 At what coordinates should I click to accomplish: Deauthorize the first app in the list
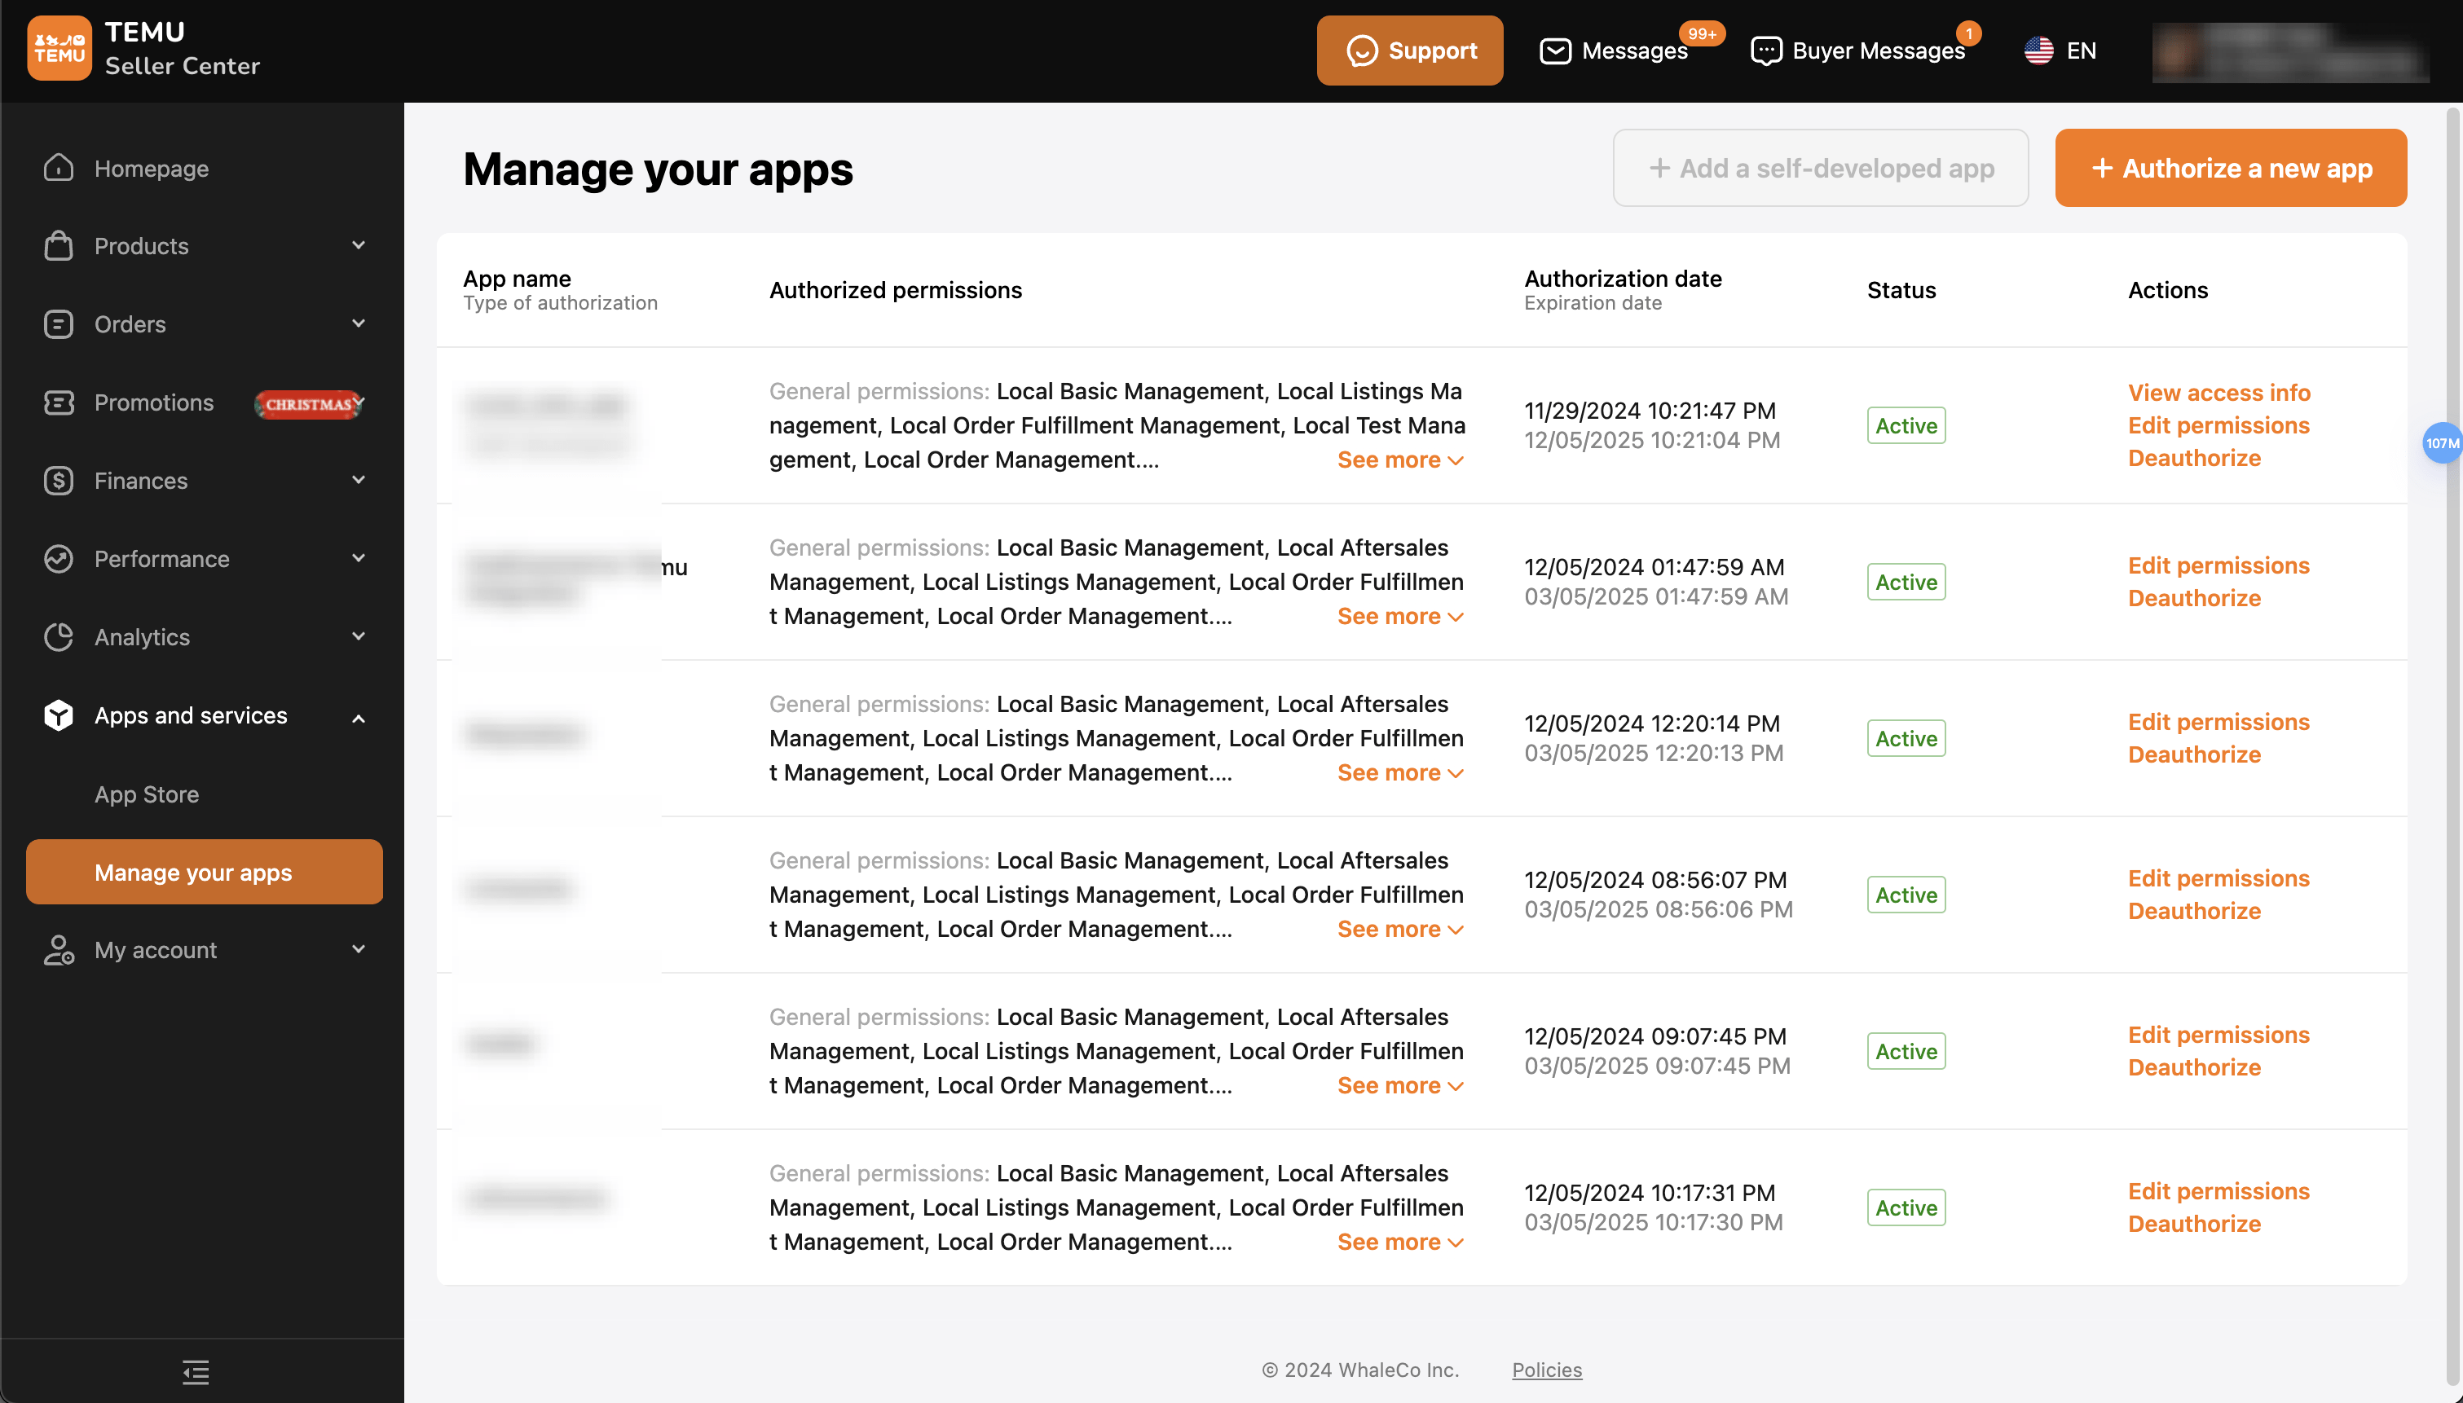[x=2194, y=458]
